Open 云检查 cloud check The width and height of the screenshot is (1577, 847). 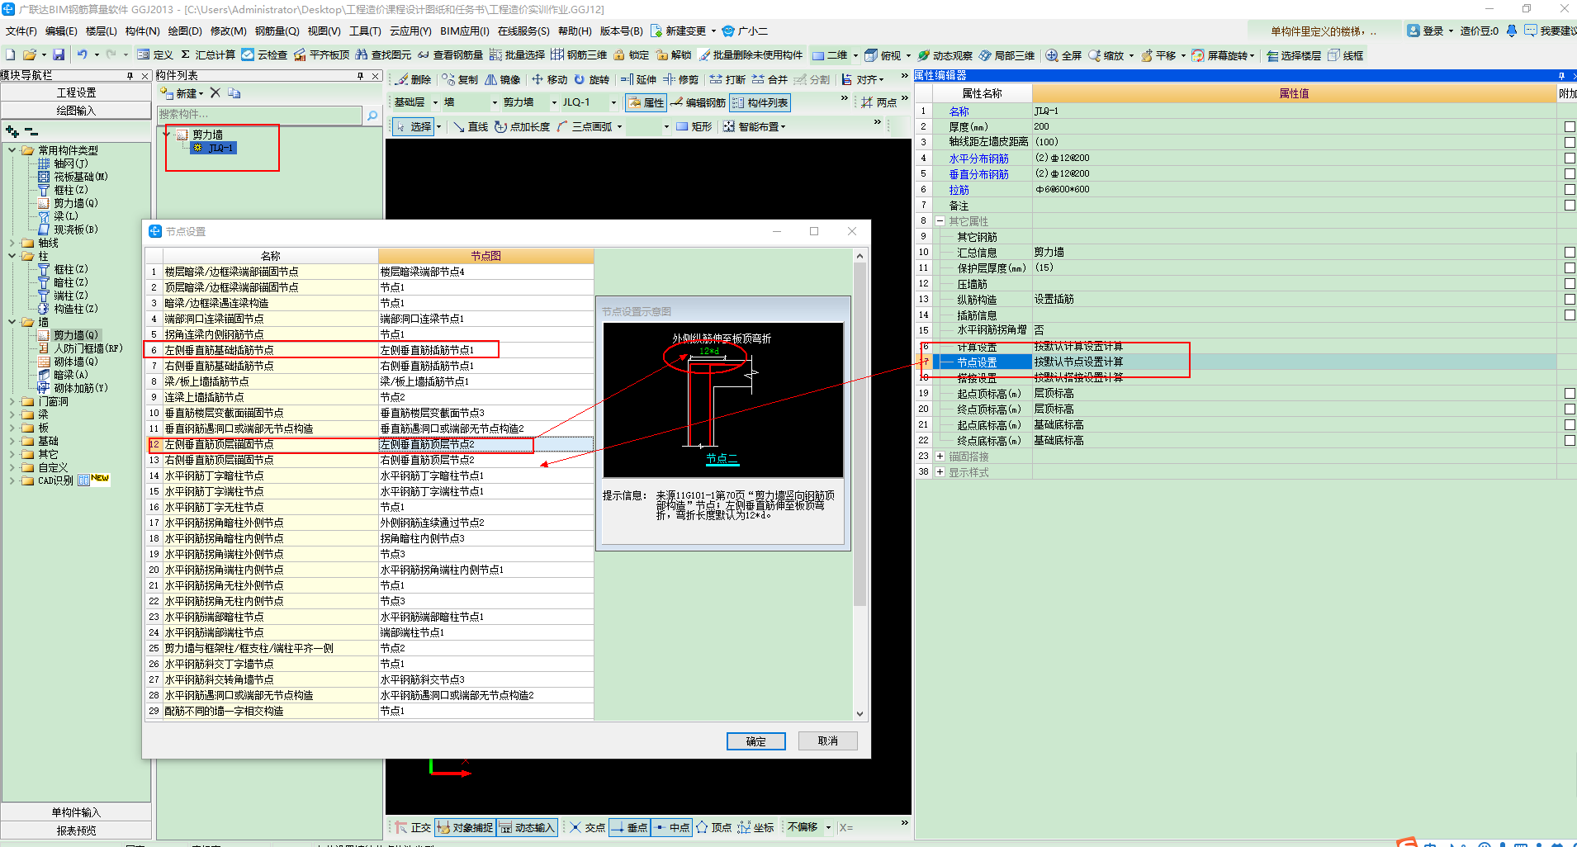pos(264,54)
